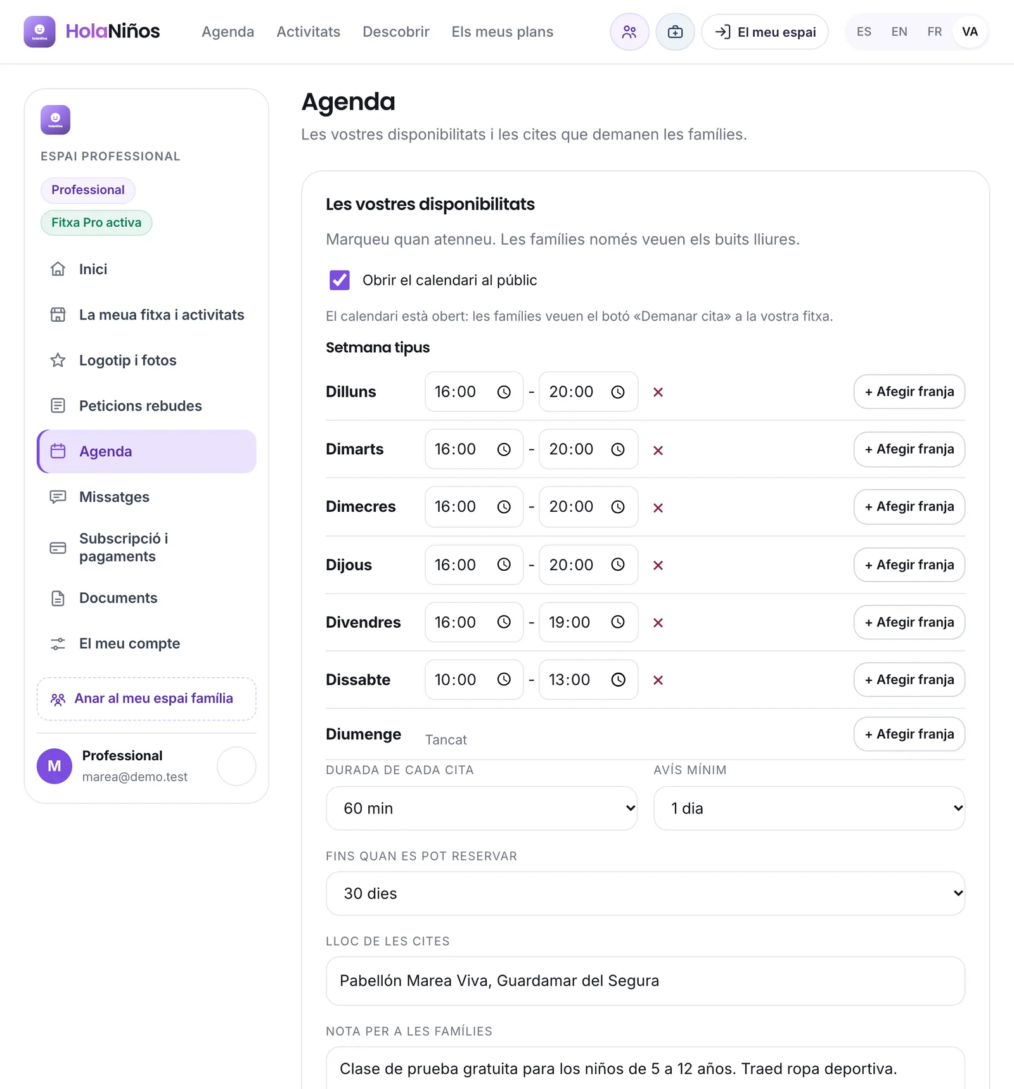This screenshot has width=1014, height=1089.
Task: Open clock picker for Dimecres start time
Action: 504,507
